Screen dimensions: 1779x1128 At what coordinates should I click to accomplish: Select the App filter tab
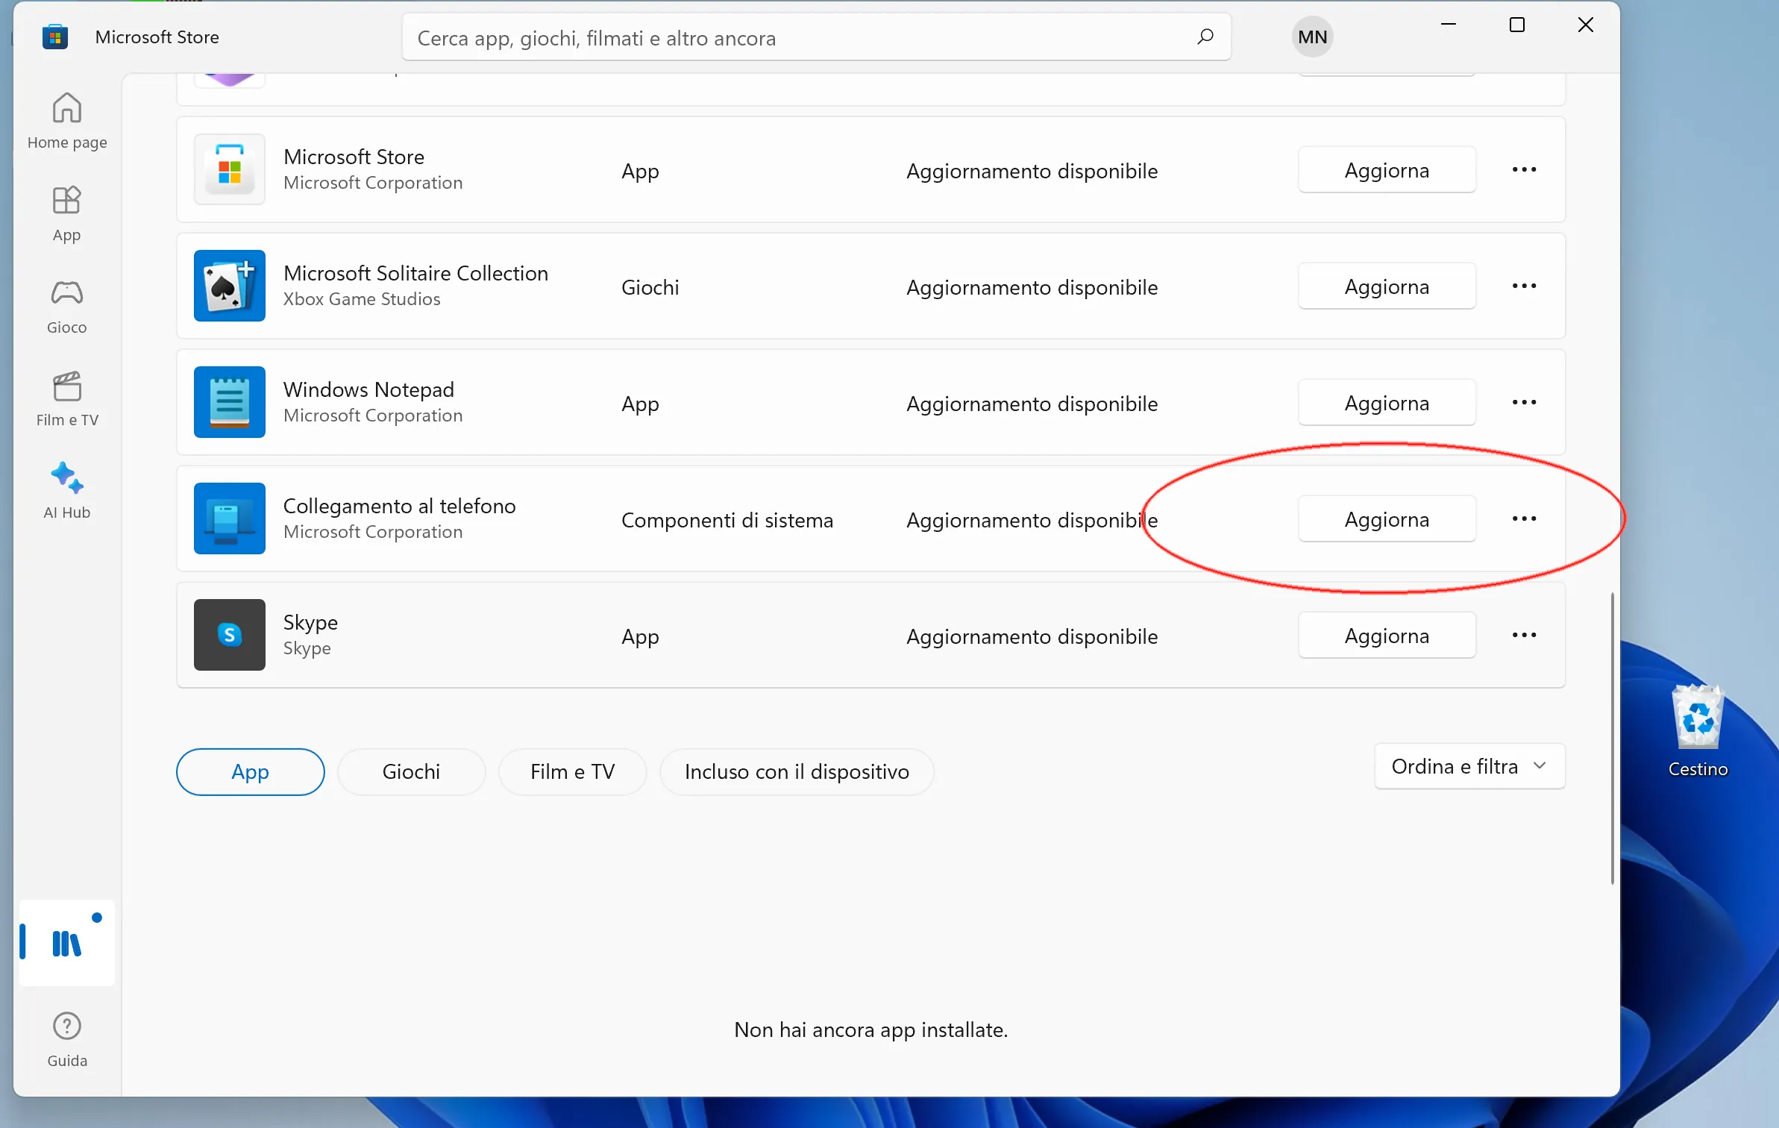pos(250,771)
